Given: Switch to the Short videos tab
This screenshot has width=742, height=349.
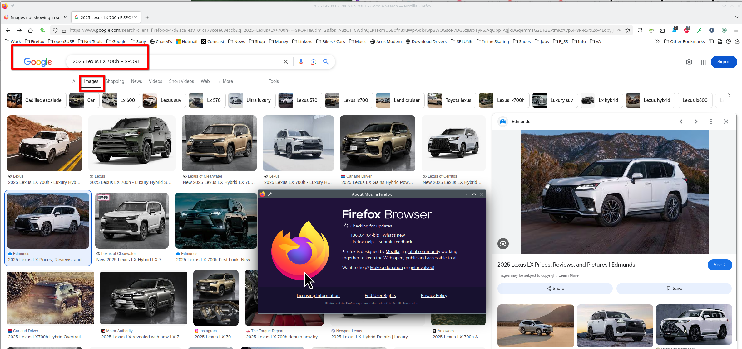Looking at the screenshot, I should click(181, 81).
